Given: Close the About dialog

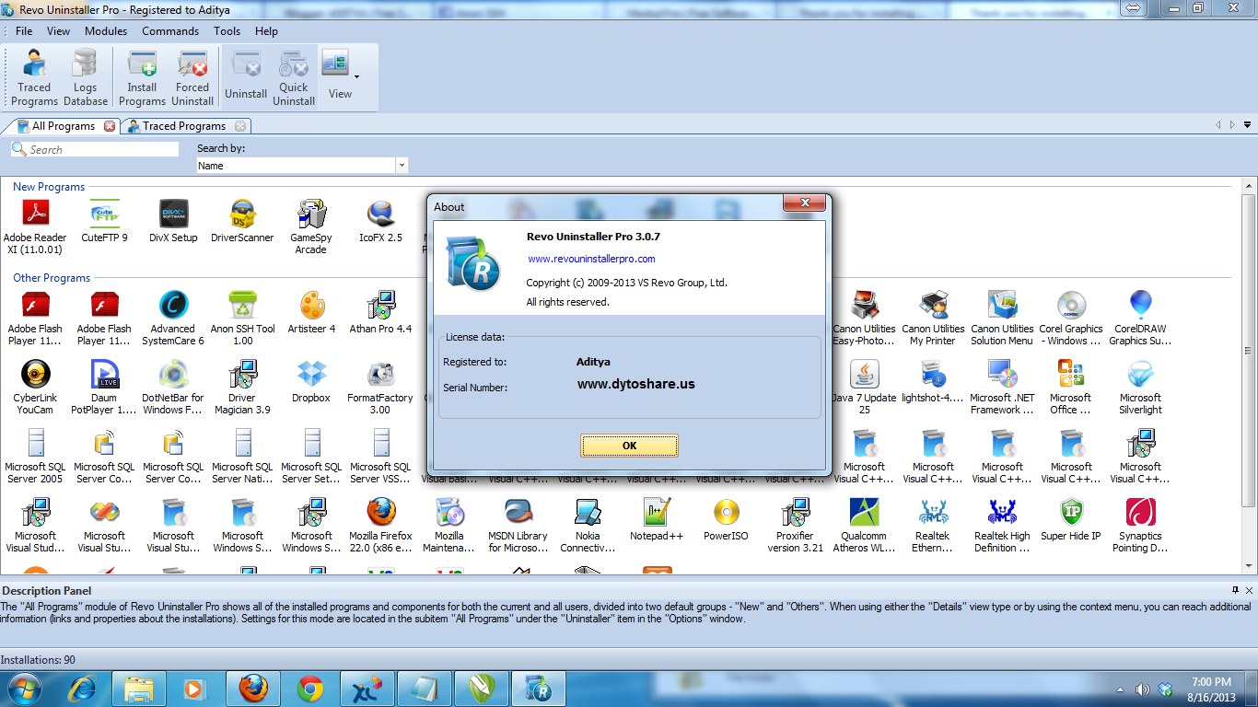Looking at the screenshot, I should 805,203.
